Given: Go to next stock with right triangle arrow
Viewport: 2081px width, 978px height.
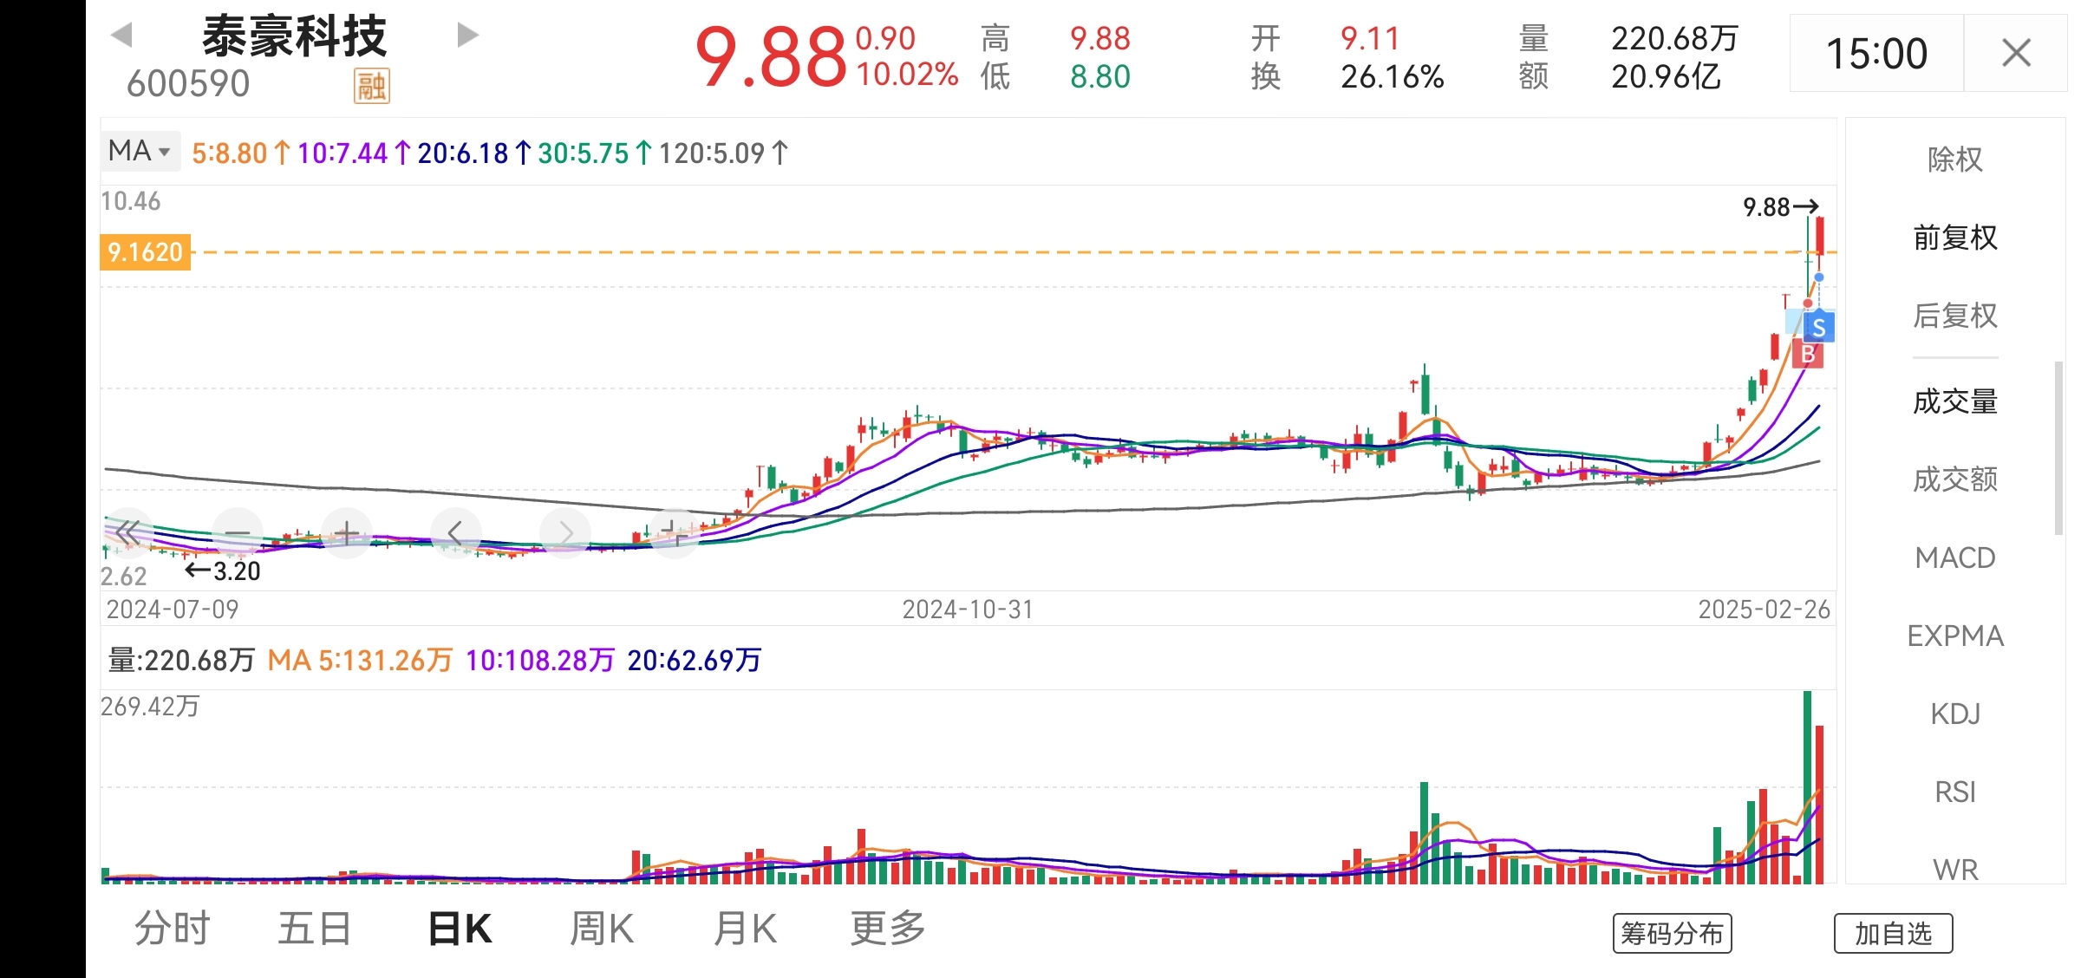Looking at the screenshot, I should (467, 36).
